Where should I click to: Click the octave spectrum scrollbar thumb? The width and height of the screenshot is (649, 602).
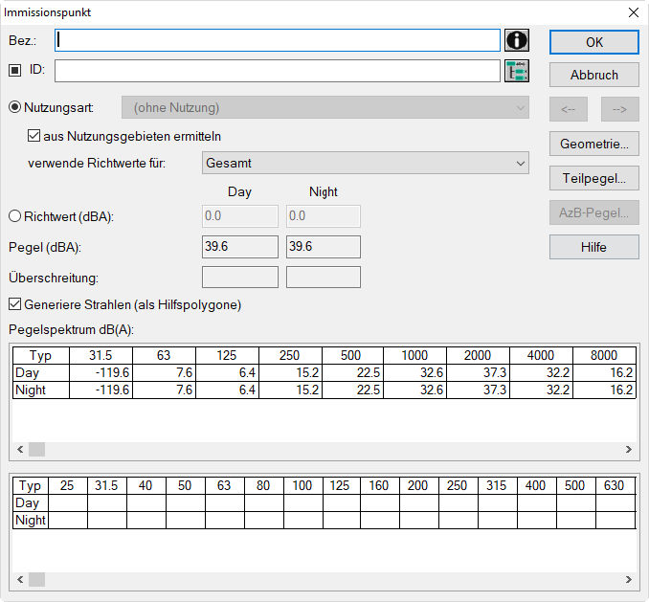point(36,449)
